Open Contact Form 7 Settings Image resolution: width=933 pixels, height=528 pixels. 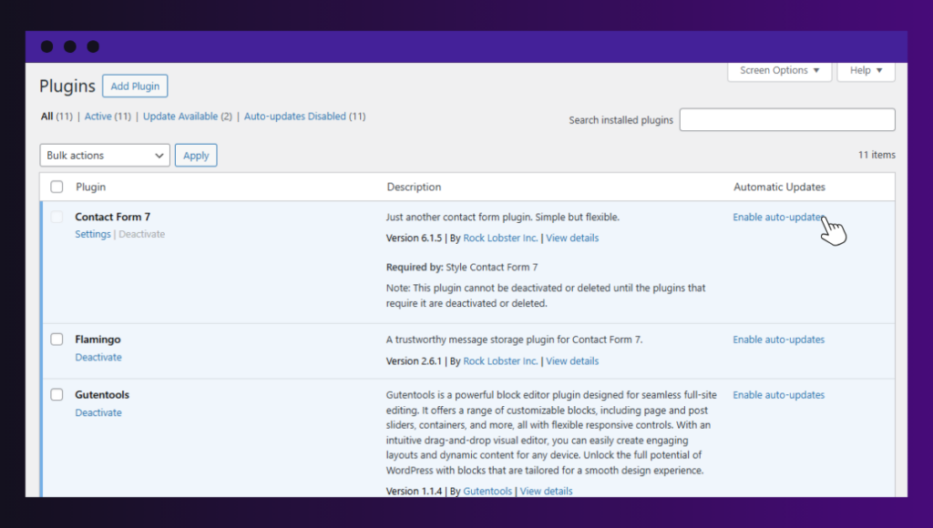coord(92,234)
